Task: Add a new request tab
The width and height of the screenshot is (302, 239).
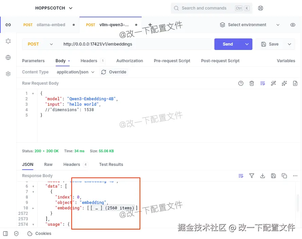Action: 150,25
